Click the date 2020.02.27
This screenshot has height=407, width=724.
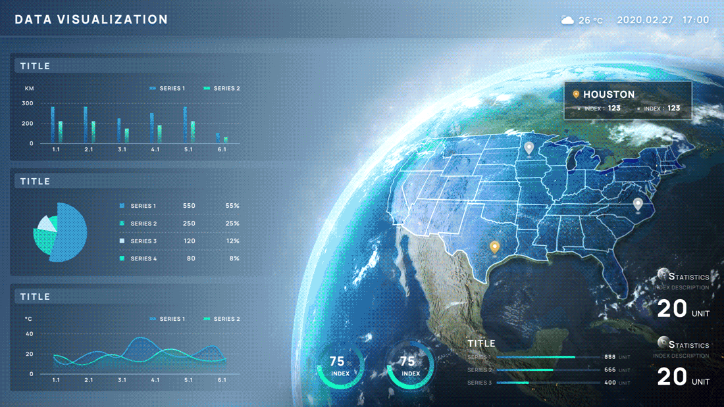click(644, 20)
